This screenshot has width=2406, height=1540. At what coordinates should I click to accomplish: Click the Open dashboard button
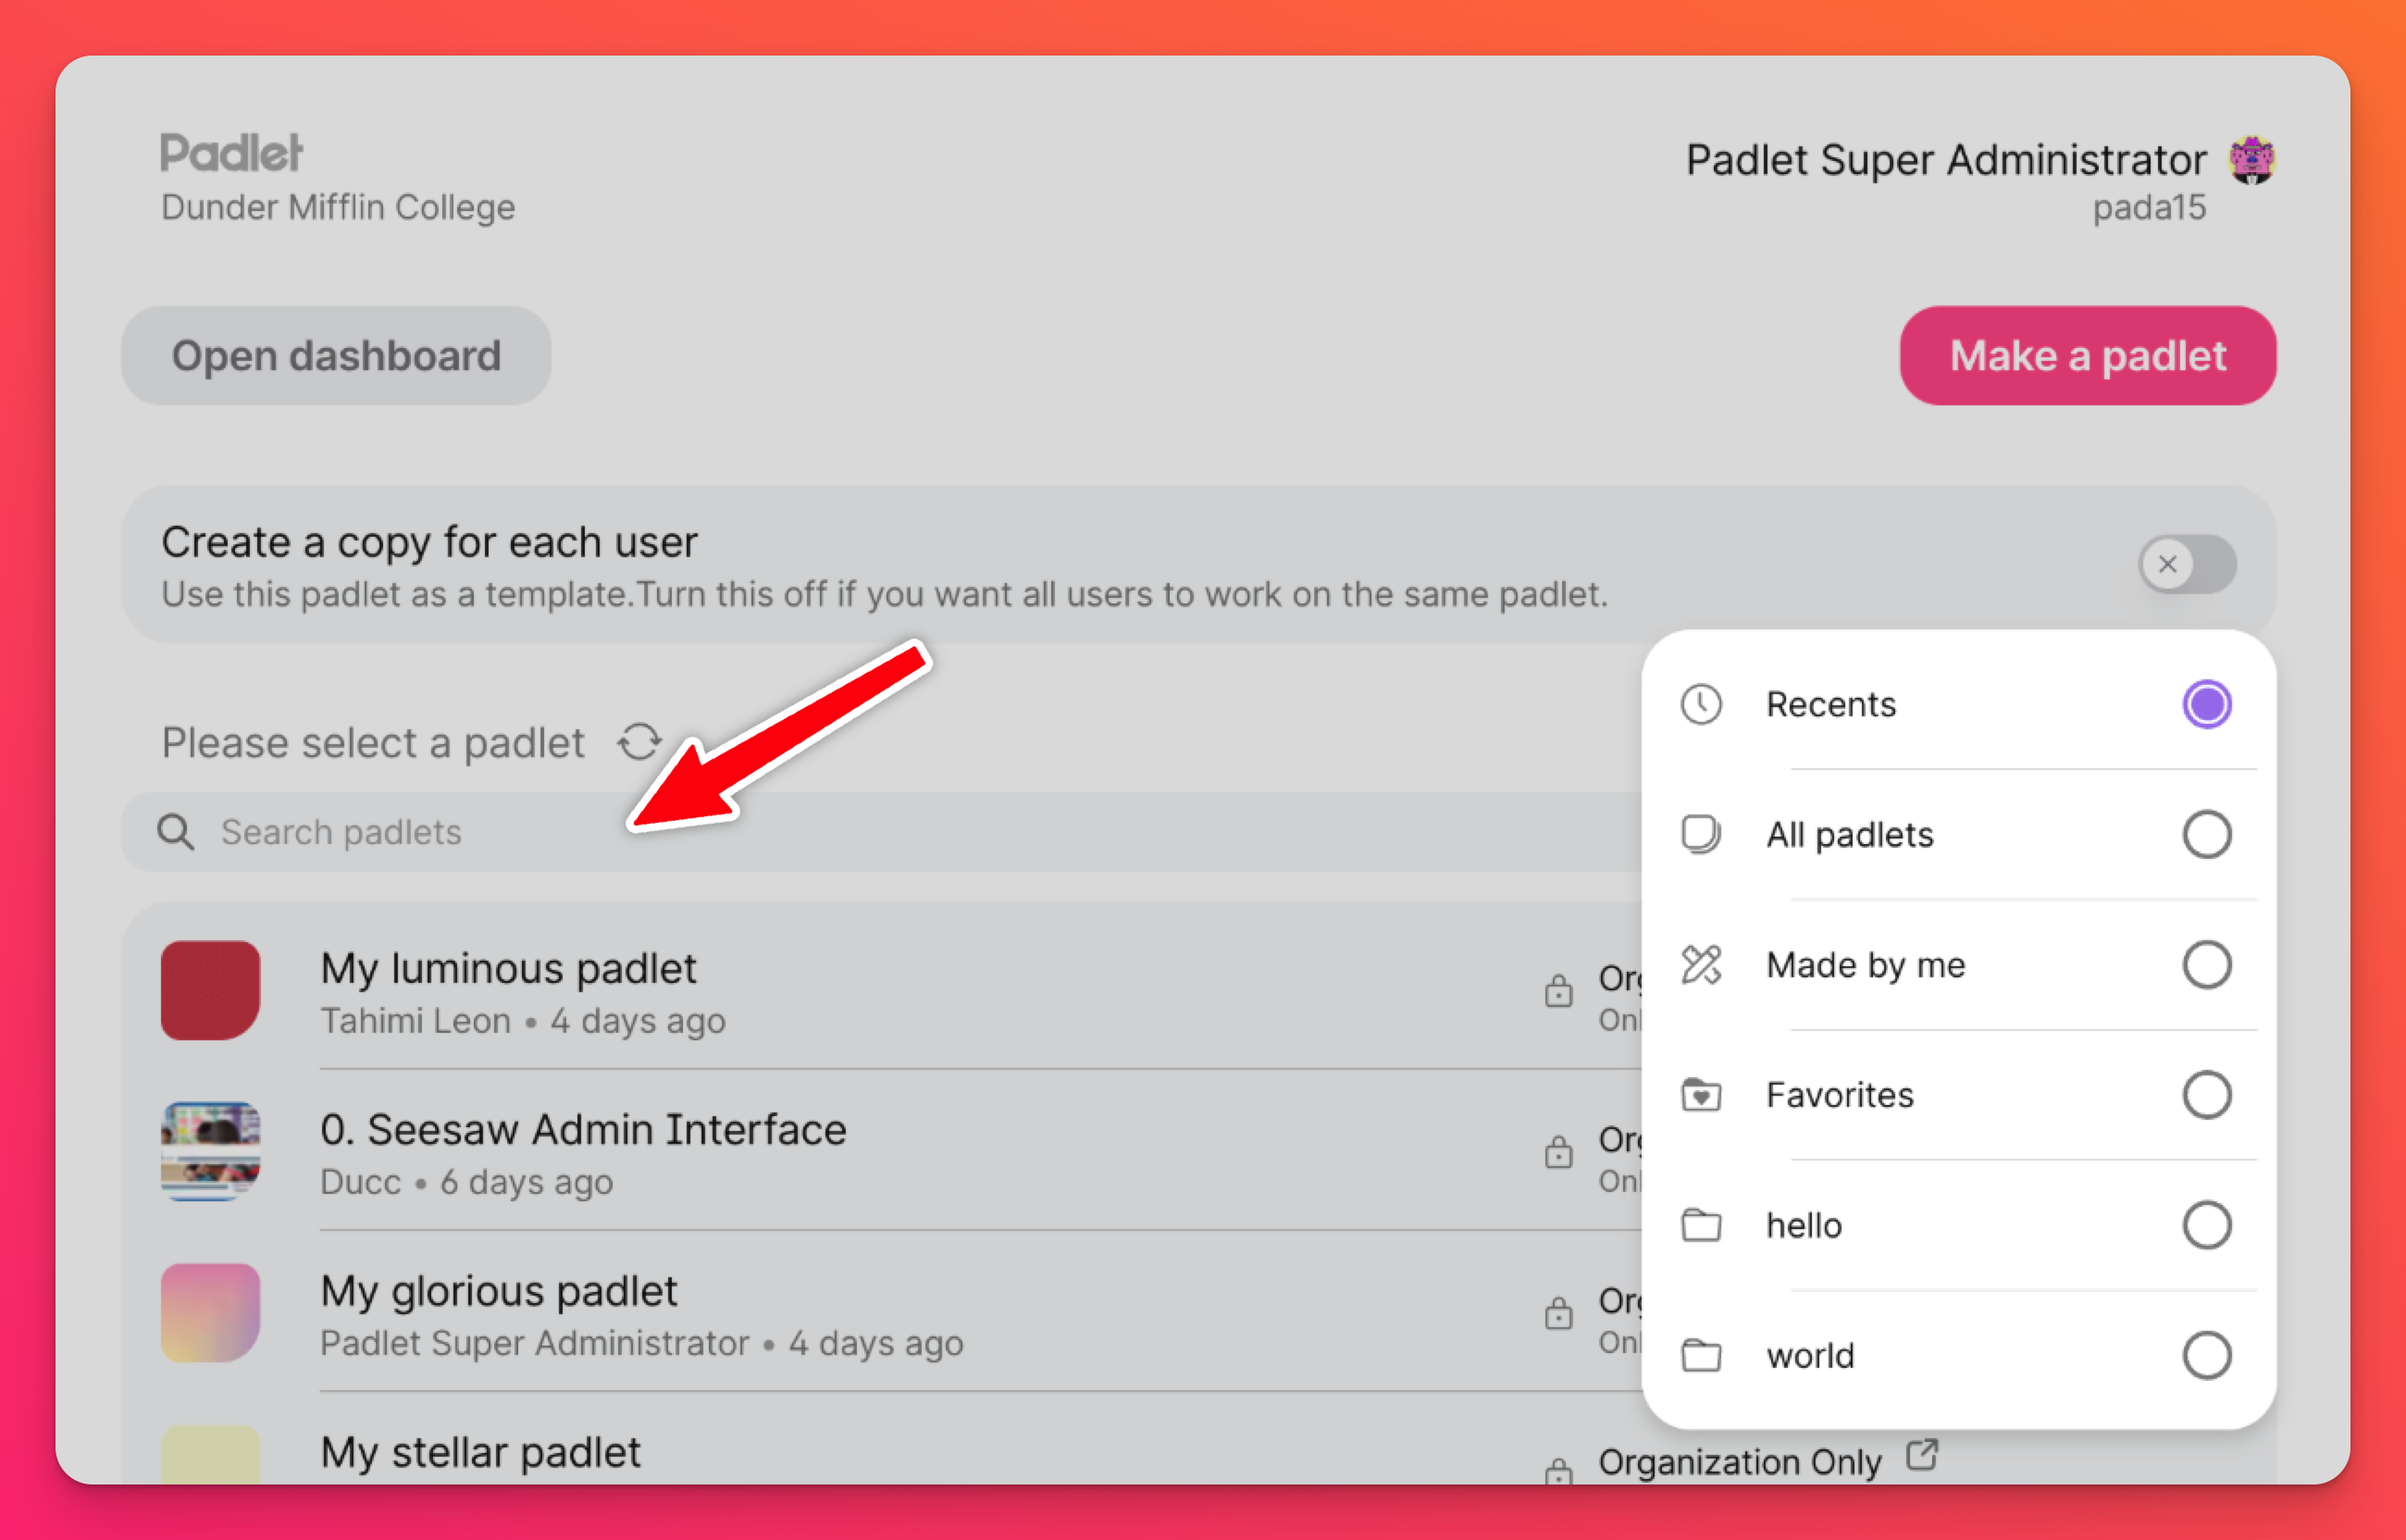[x=336, y=356]
